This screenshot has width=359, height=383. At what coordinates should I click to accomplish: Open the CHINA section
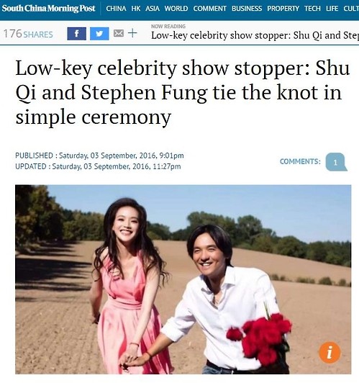tap(116, 9)
